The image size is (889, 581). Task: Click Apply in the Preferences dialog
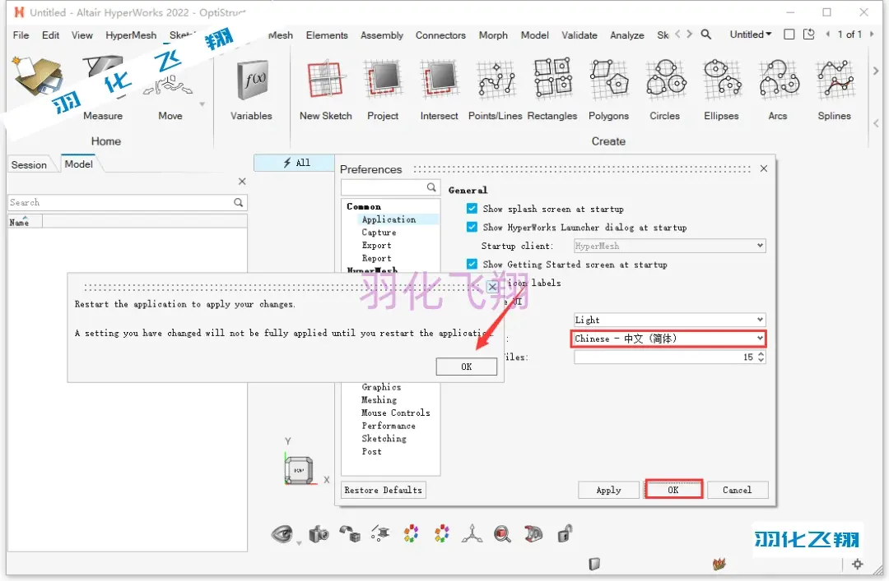(609, 490)
